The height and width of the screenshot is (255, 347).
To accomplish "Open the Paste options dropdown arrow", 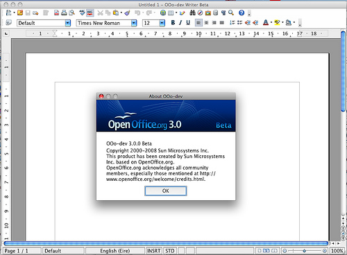I will point(121,12).
